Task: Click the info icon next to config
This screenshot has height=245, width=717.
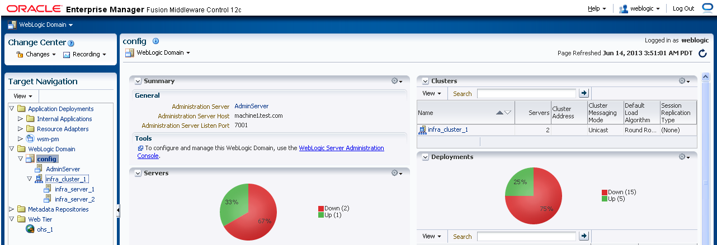Action: click(156, 41)
